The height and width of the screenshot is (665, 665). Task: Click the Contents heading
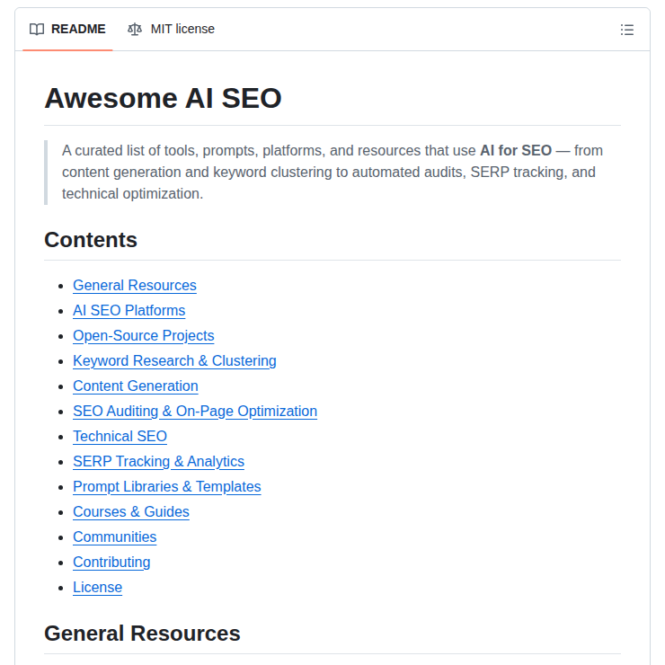point(91,240)
